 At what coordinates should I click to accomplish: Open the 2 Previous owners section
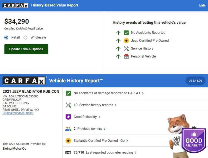point(90,129)
